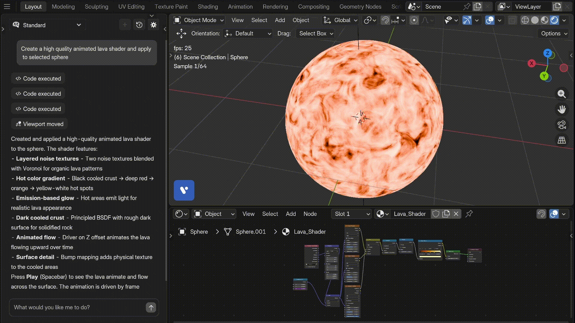The height and width of the screenshot is (323, 575).
Task: Focus the 'What would you like' input
Action: 78,307
